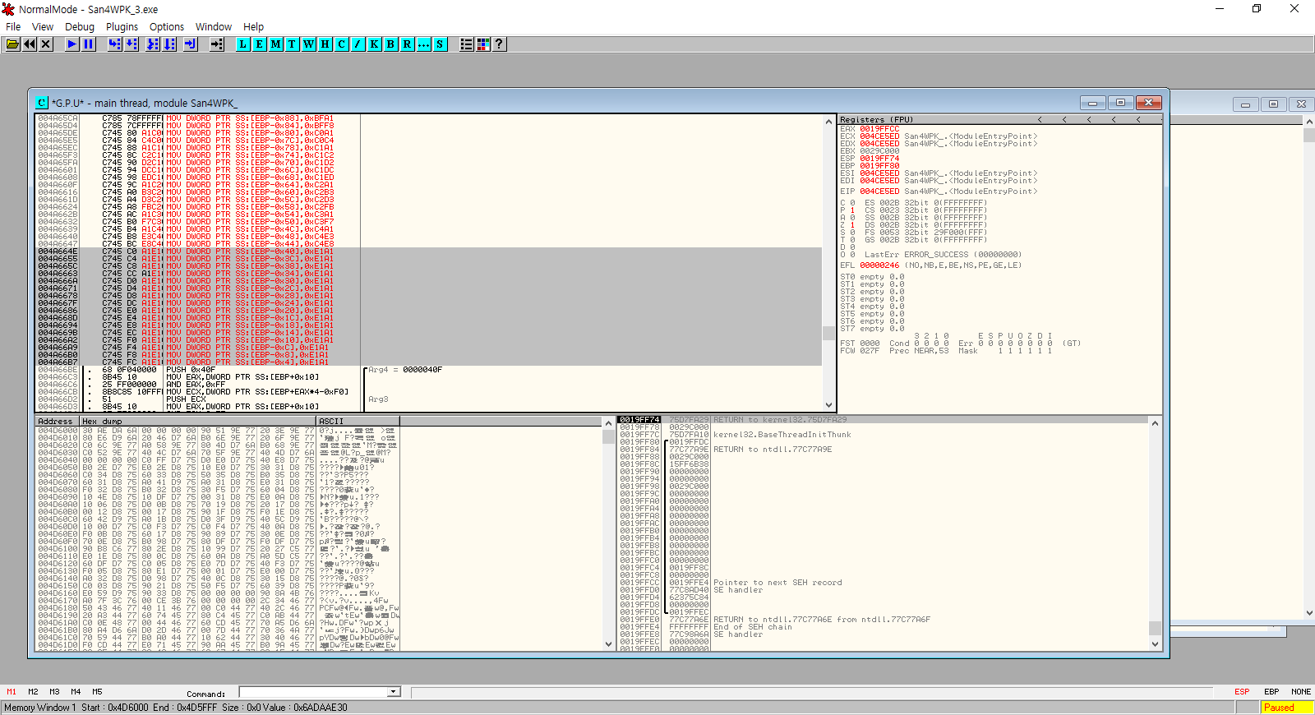This screenshot has height=715, width=1315.
Task: Select the EFL flags value 00000246
Action: click(x=879, y=265)
